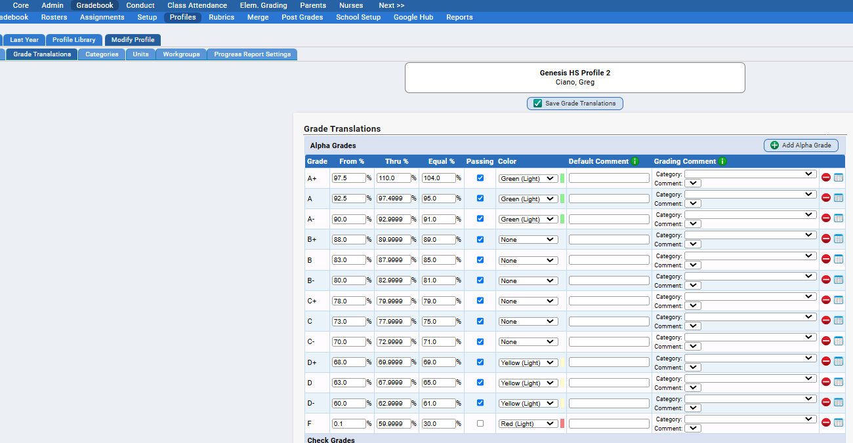Open the table icon for the A- row
Image resolution: width=853 pixels, height=443 pixels.
click(839, 218)
